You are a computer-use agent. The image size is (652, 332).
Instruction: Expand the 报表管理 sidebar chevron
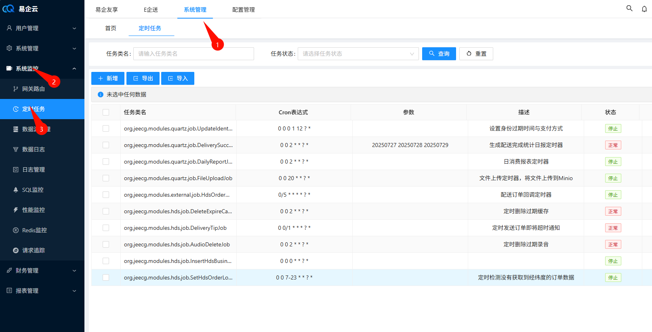(x=74, y=291)
